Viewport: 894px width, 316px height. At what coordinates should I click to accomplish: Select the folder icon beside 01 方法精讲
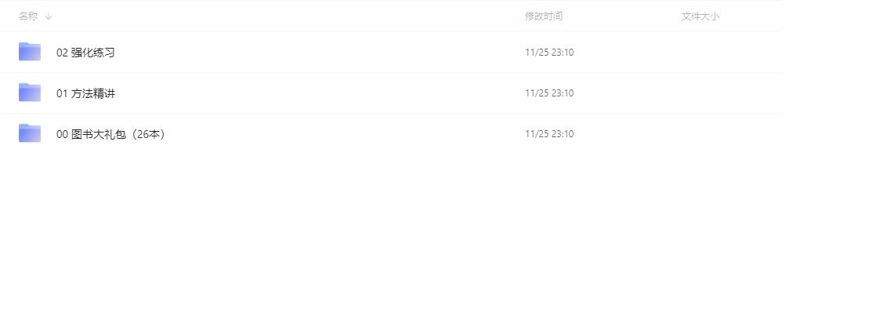[x=30, y=93]
